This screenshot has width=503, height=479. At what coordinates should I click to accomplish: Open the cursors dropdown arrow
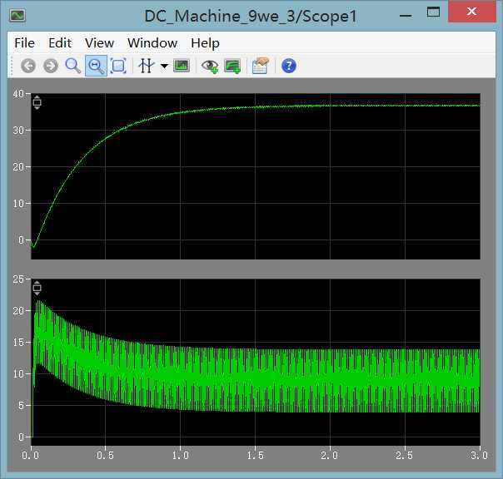[164, 66]
